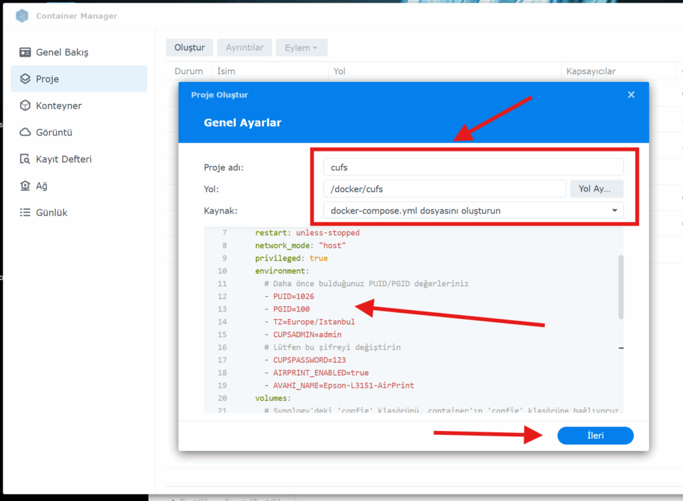Screen dimensions: 683x501
Task: Click the code editor vertical scrollbar
Action: coord(620,287)
